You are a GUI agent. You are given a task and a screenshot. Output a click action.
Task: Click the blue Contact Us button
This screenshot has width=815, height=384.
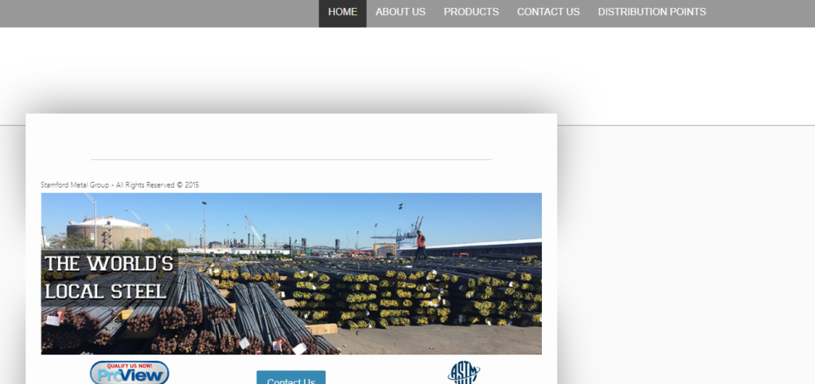291,378
